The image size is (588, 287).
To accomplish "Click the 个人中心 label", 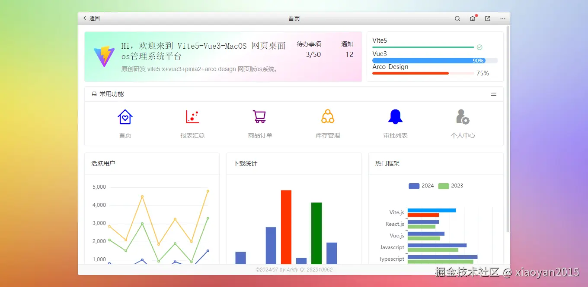I will [x=463, y=135].
